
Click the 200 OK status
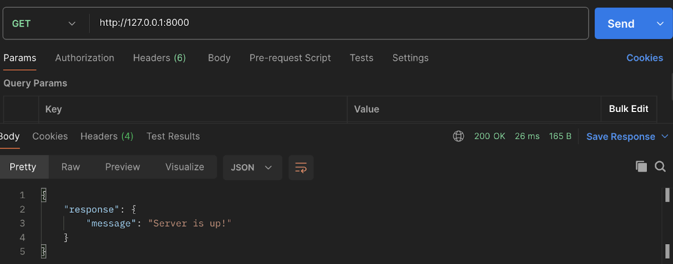point(490,136)
